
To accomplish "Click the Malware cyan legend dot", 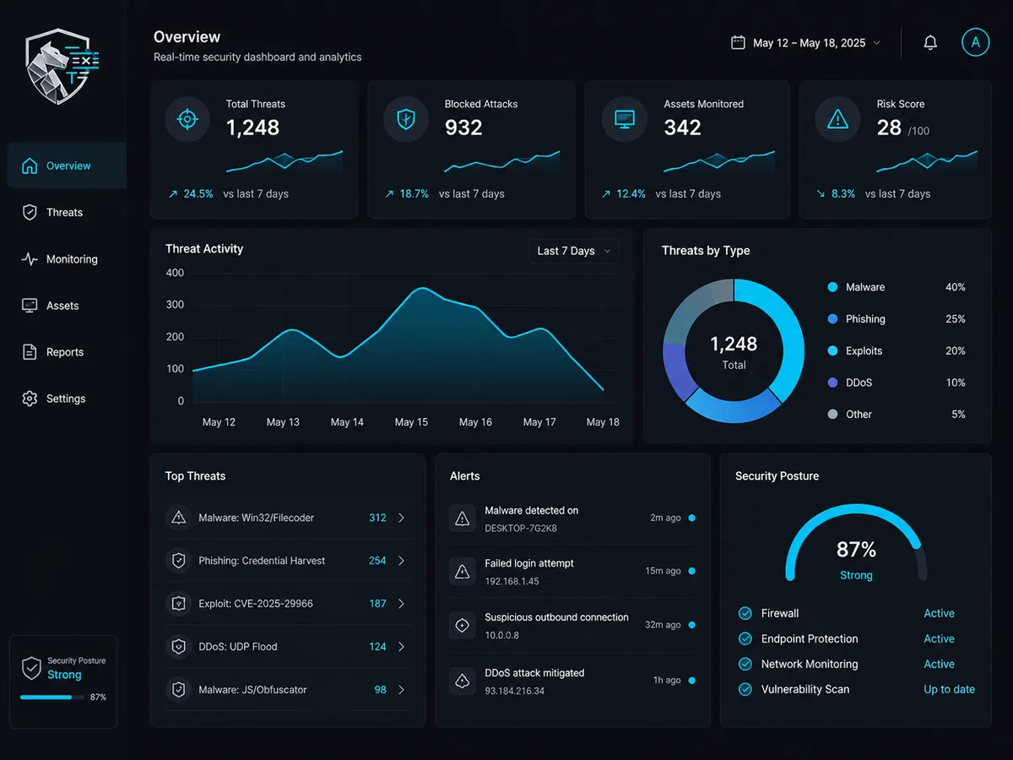I will point(832,287).
